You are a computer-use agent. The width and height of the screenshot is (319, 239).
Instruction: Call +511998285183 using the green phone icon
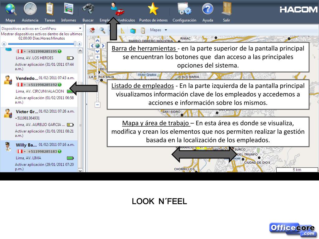(60, 152)
